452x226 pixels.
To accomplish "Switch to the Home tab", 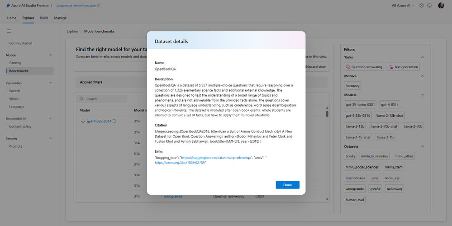I will pyautogui.click(x=11, y=18).
